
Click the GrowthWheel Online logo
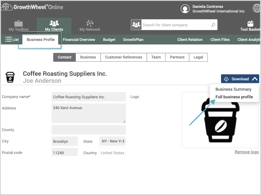coord(32,7)
